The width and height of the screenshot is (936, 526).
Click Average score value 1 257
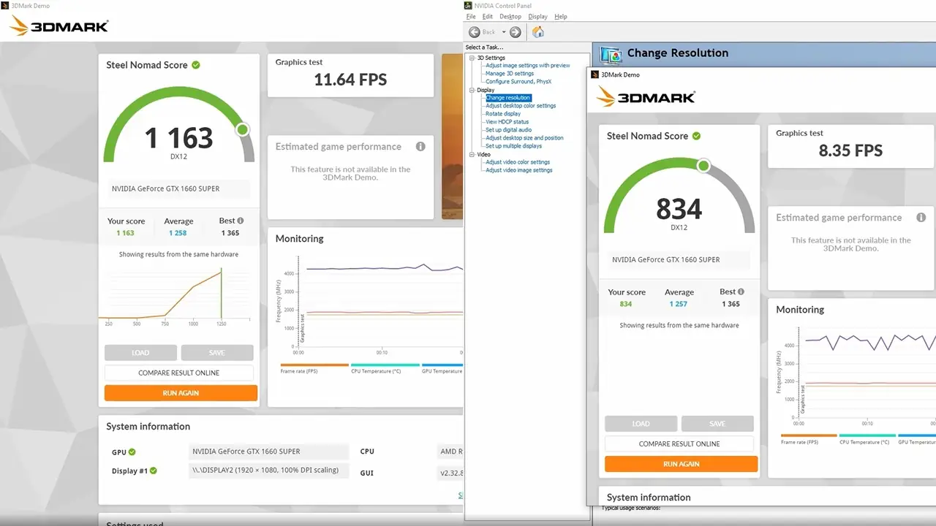point(679,304)
